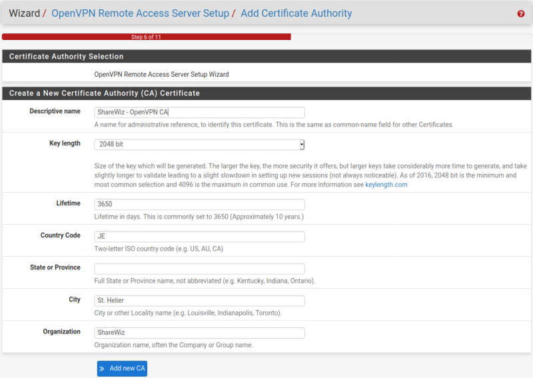Click the 'Full State or Province name' hint

pos(205,281)
